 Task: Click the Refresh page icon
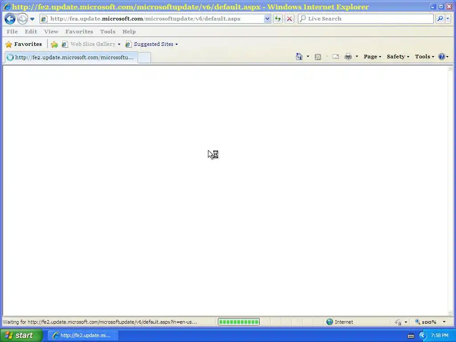tap(278, 19)
